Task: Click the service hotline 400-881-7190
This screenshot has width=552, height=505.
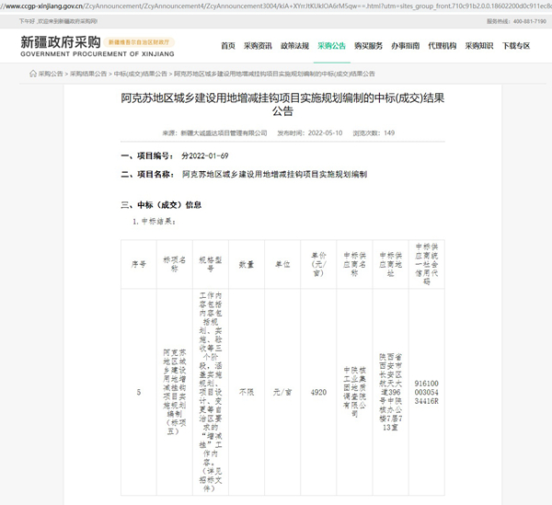Action: (516, 21)
